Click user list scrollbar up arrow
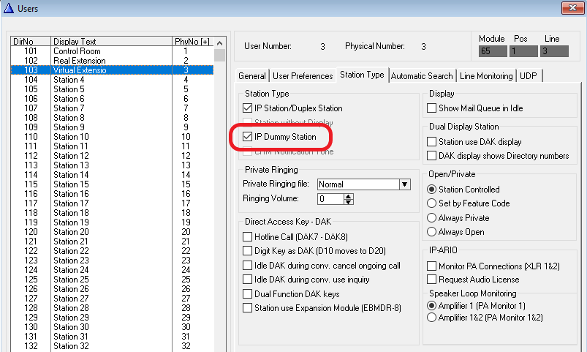The width and height of the screenshot is (587, 352). pyautogui.click(x=220, y=43)
